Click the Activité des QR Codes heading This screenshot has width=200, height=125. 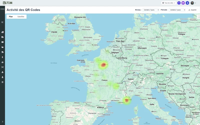click(x=23, y=10)
